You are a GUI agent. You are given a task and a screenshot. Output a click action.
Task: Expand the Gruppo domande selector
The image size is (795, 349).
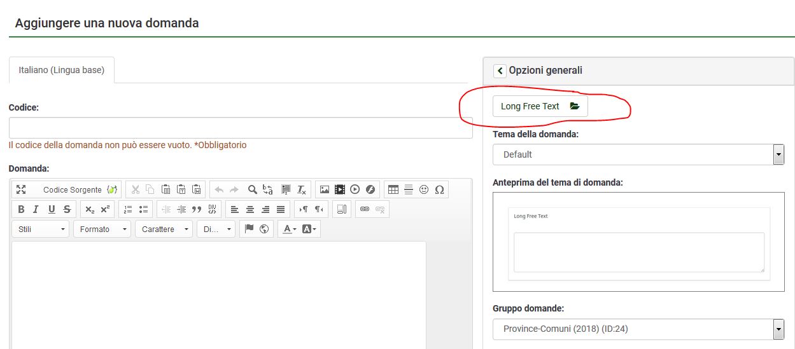click(x=638, y=329)
